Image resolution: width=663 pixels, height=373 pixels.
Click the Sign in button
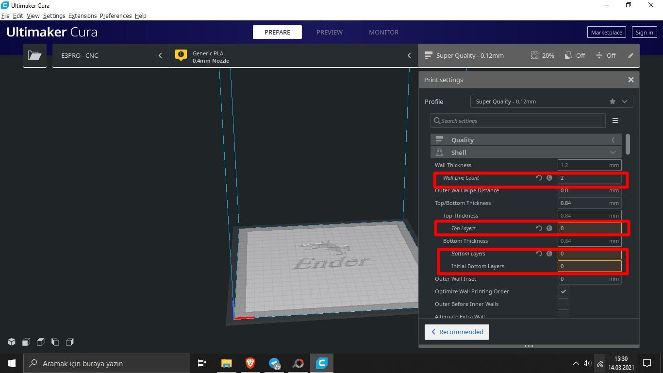coord(644,32)
